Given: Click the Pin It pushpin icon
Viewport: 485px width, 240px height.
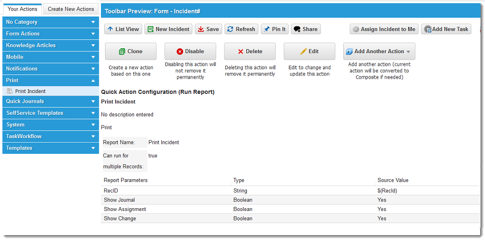Looking at the screenshot, I should point(267,29).
